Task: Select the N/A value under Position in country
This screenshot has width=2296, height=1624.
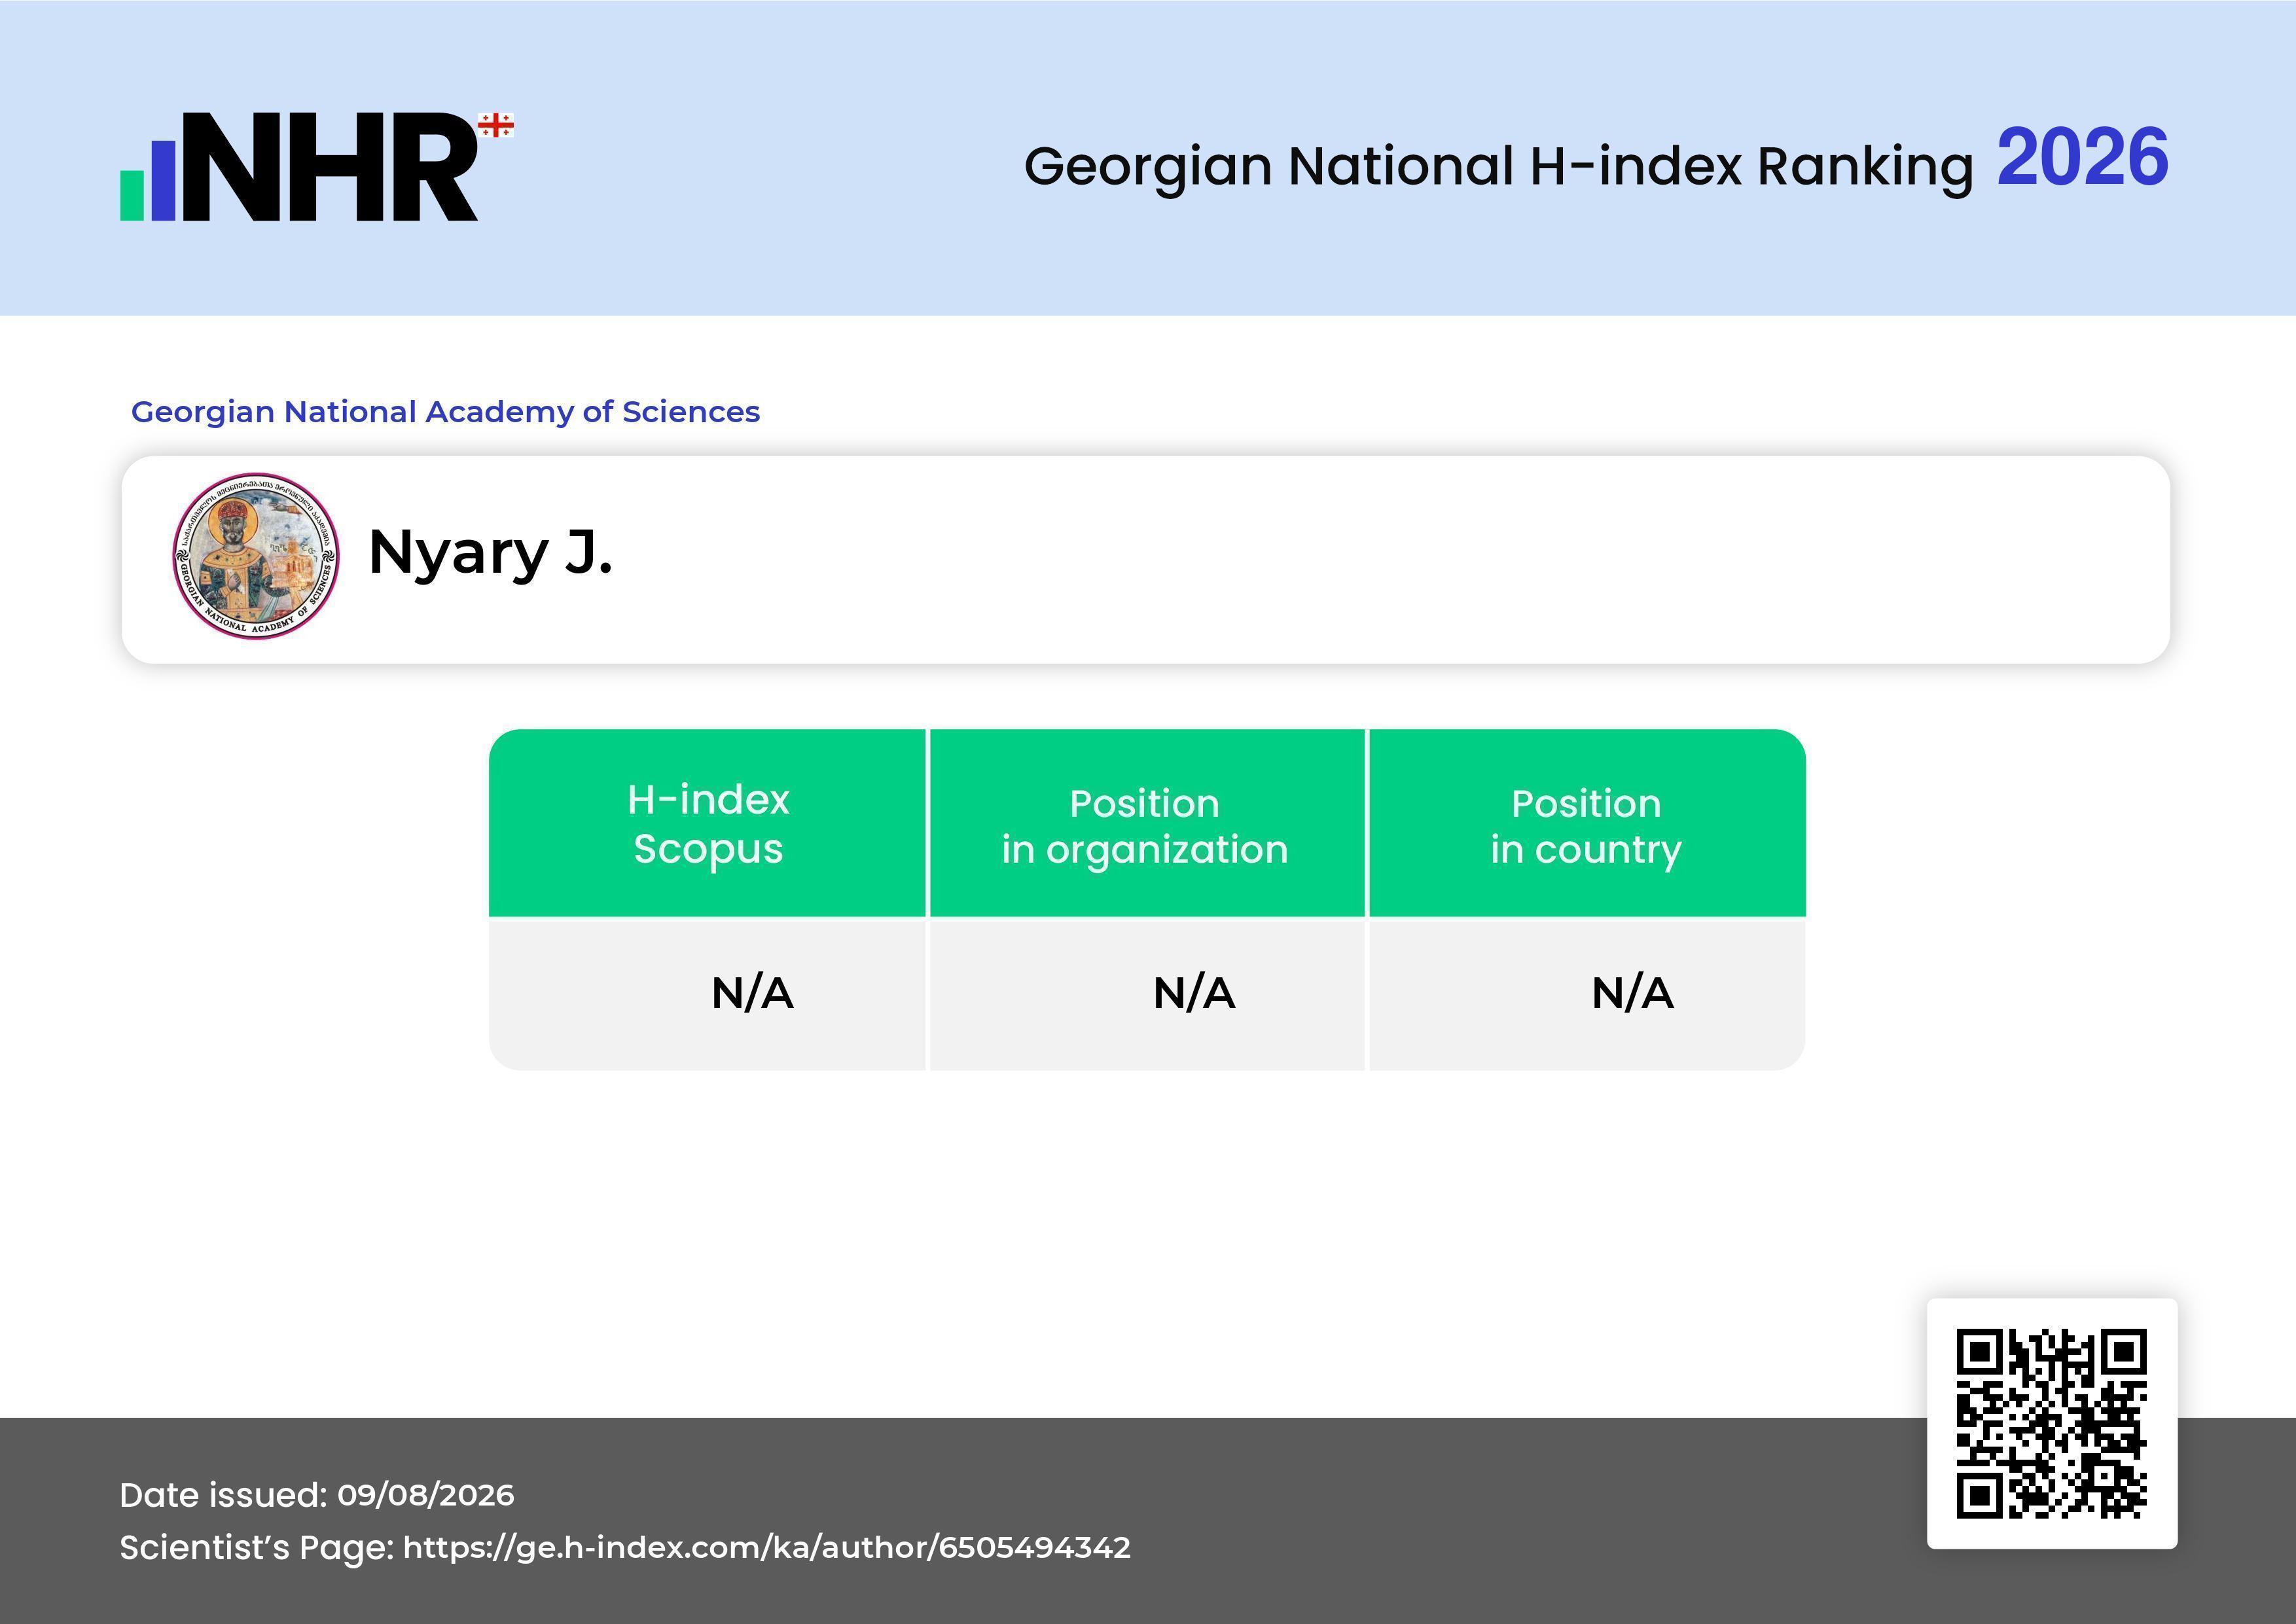Action: pyautogui.click(x=1632, y=993)
